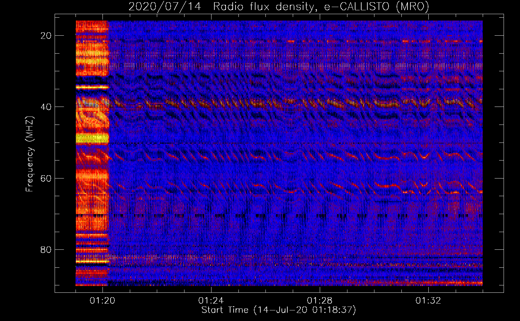The width and height of the screenshot is (520, 321).
Task: Click the 'Start Time (14-Jul-20 01:18:37)' label
Action: (279, 310)
